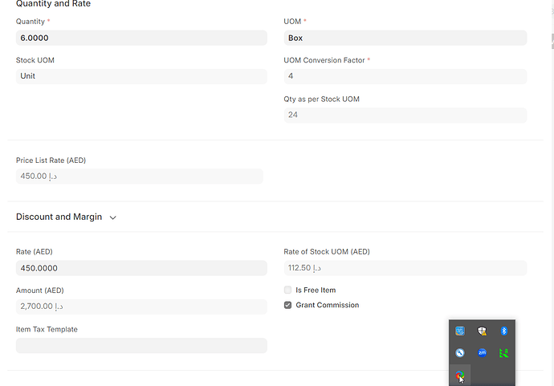Click the Rate of Stock UOM (AED) label
554x386 pixels.
click(327, 252)
